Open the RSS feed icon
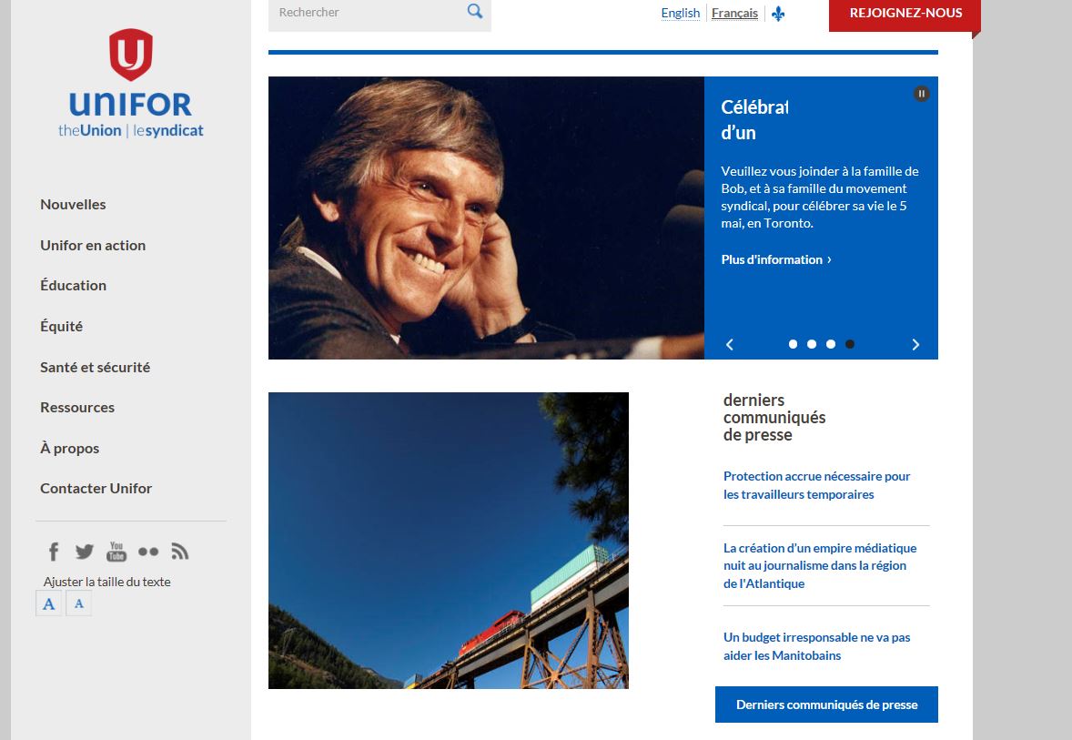The height and width of the screenshot is (740, 1072). click(x=180, y=552)
